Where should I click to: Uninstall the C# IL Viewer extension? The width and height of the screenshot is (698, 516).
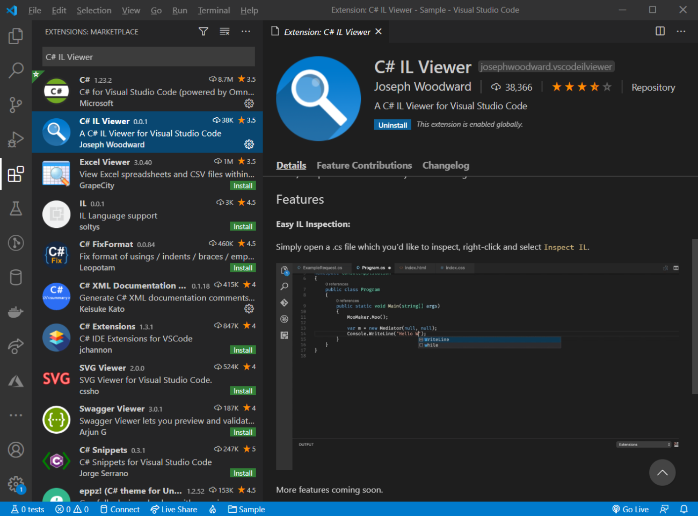392,125
